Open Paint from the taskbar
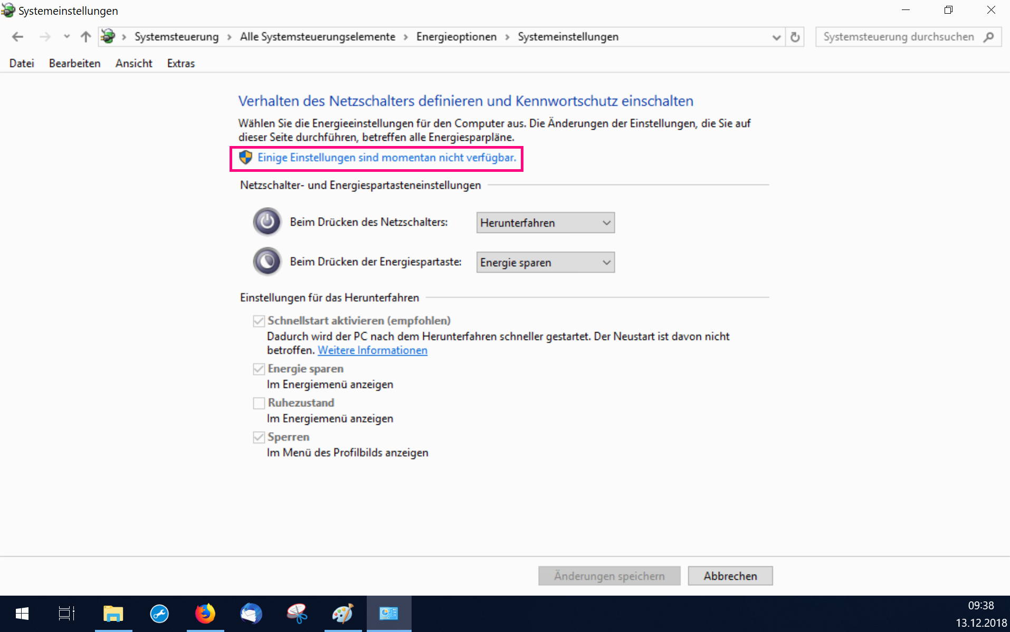This screenshot has width=1010, height=632. pos(342,614)
